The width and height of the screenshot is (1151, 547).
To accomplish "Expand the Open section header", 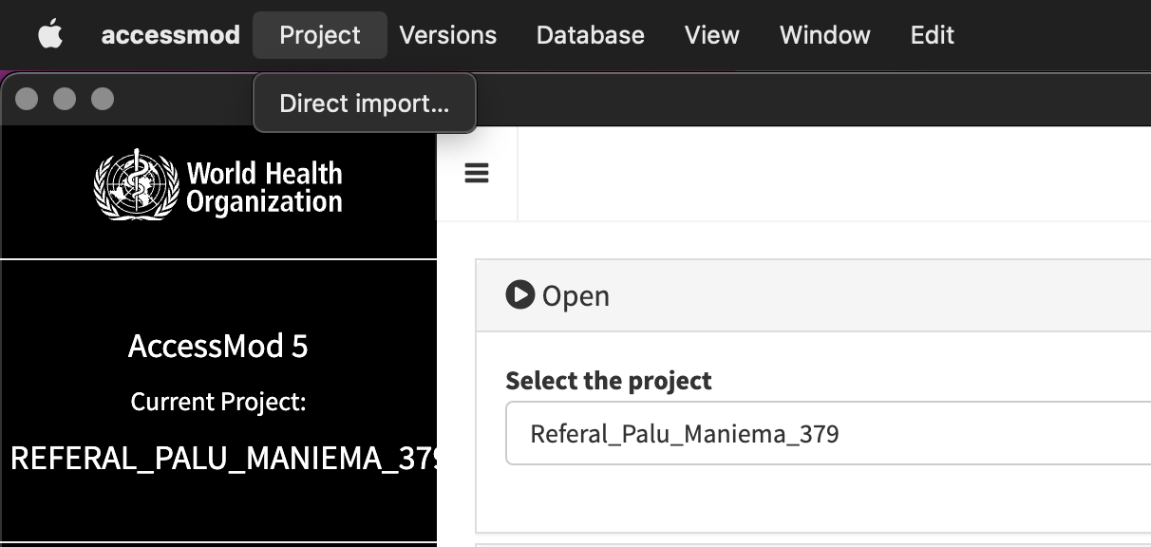I will tap(575, 295).
